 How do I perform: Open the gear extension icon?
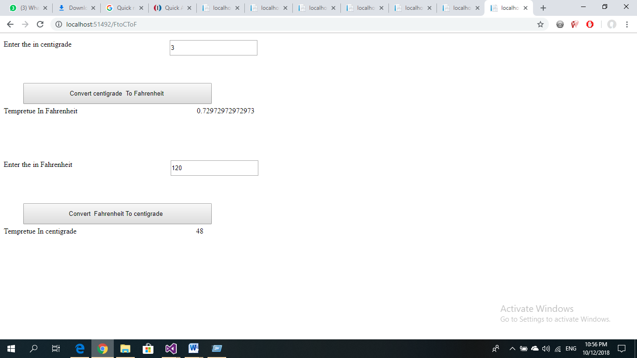(x=560, y=24)
